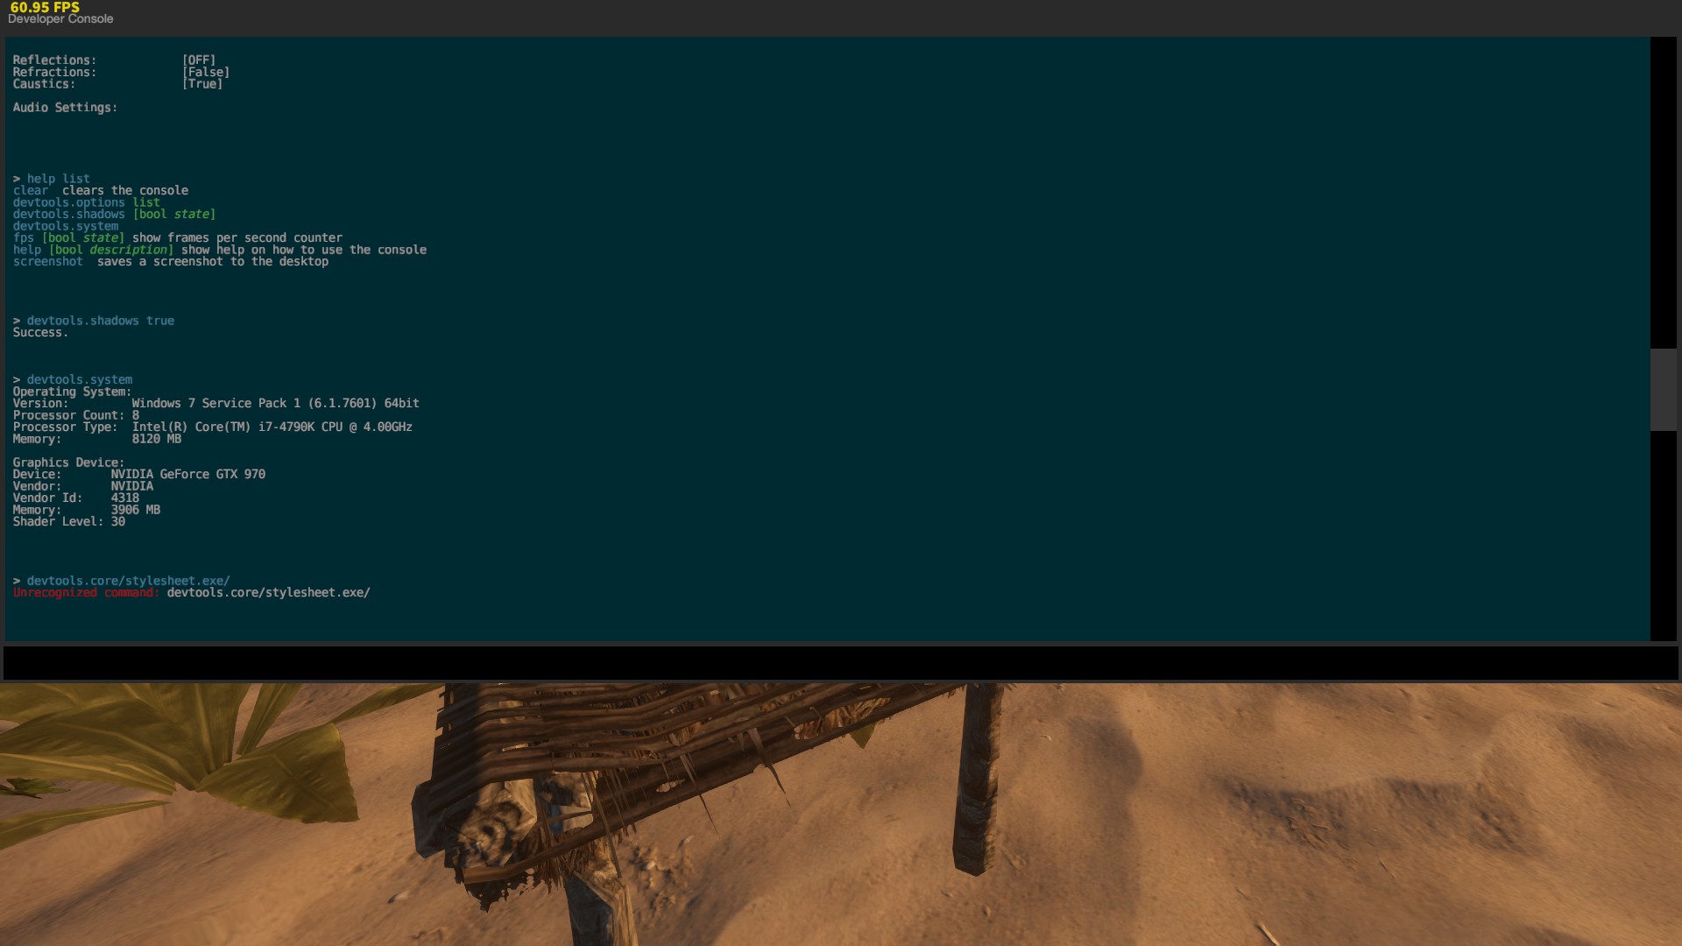
Task: Click the console scrollbar thumb
Action: click(x=1663, y=390)
